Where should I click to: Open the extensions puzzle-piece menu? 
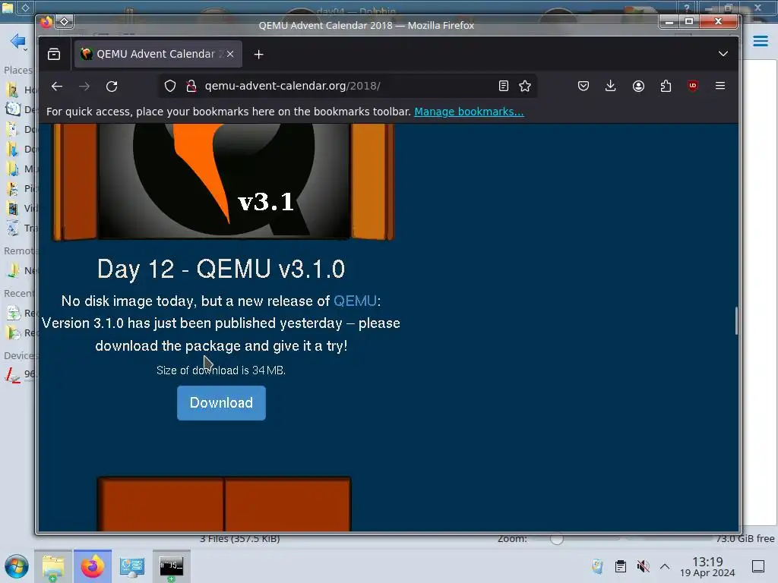pos(666,87)
